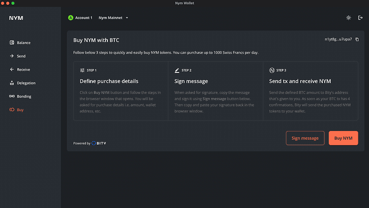This screenshot has width=369, height=208.
Task: Click the Send right-arrow icon
Action: [12, 56]
